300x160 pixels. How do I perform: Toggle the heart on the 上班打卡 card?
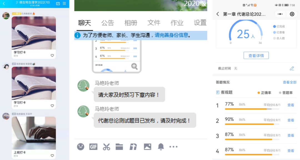tap(52, 156)
